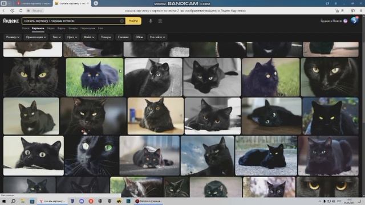The image size is (365, 205).
Task: Expand the Цвет filter dropdown
Action: pyautogui.click(x=72, y=37)
